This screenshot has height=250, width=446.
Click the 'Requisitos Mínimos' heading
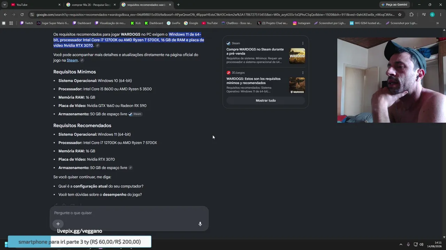(x=75, y=72)
